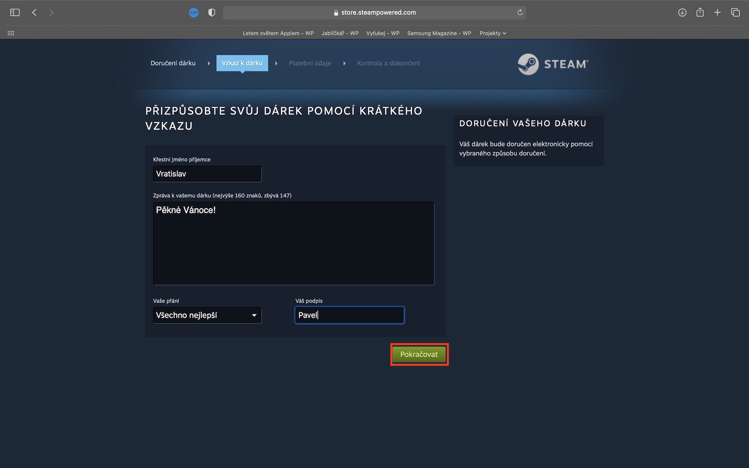Click into the gift message text area
This screenshot has width=749, height=468.
[293, 243]
